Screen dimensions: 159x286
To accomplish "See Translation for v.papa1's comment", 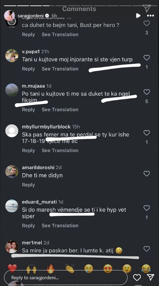I will [x=60, y=69].
